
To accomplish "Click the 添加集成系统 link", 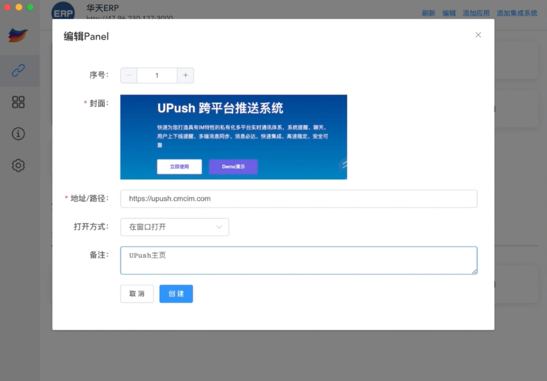I will coord(517,13).
